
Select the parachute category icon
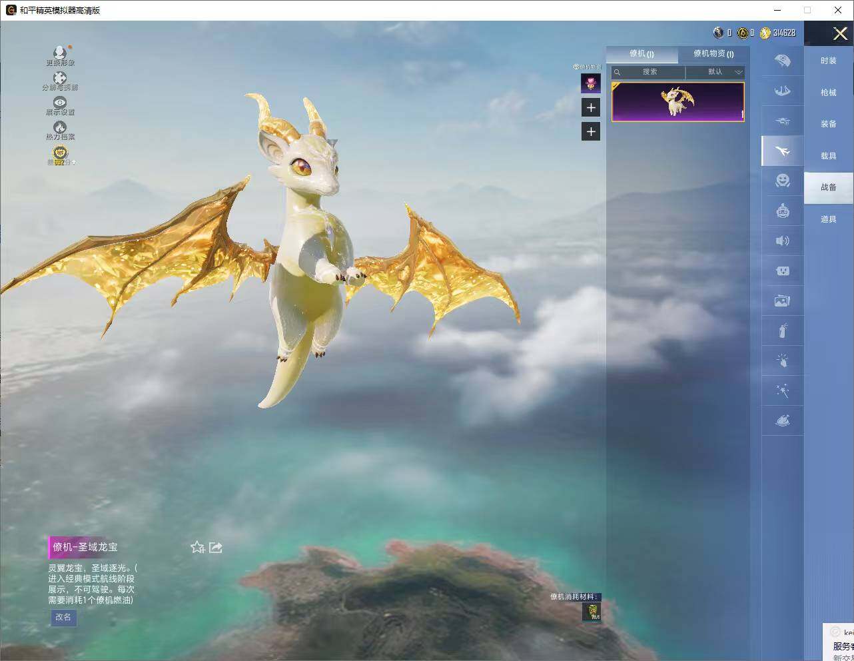[783, 61]
